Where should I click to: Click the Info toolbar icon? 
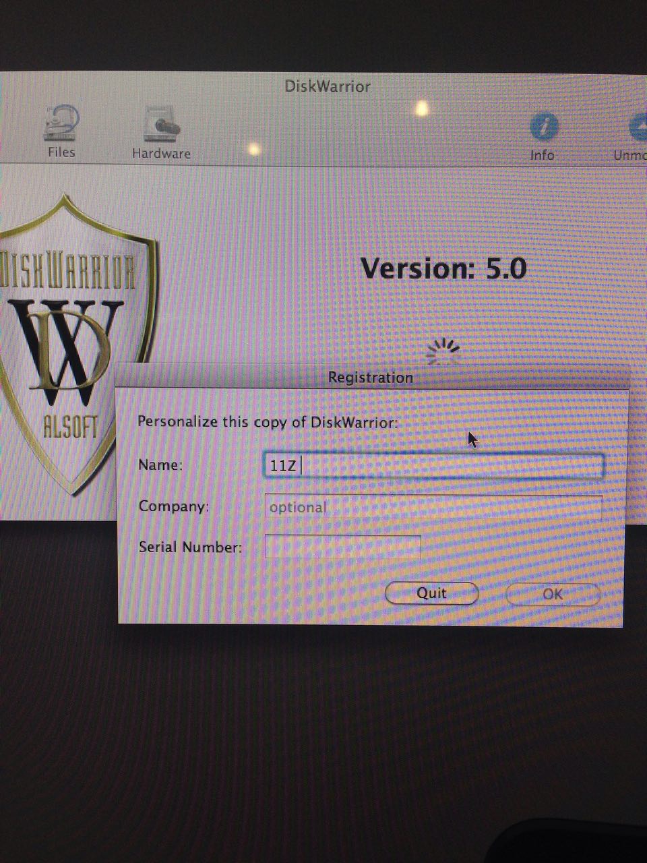pyautogui.click(x=543, y=136)
